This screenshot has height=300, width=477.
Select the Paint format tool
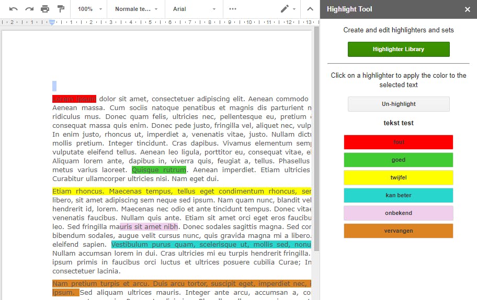61,9
